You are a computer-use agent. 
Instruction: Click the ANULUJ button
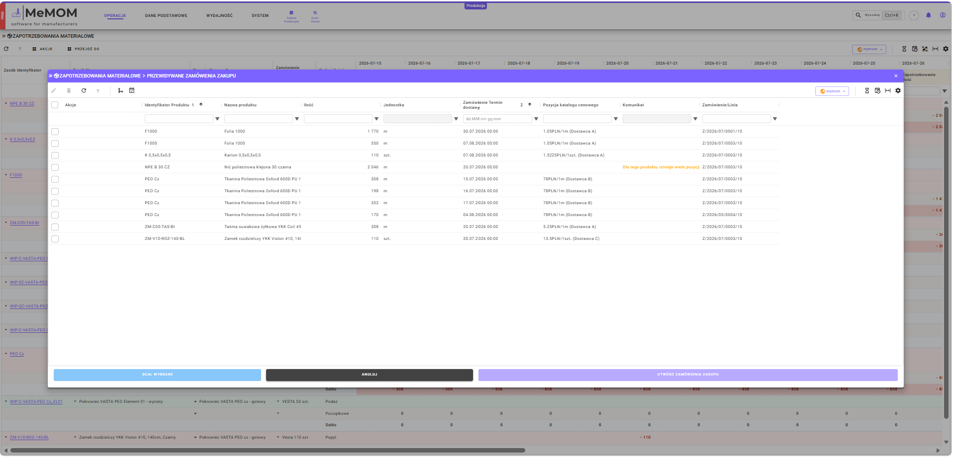click(x=370, y=375)
